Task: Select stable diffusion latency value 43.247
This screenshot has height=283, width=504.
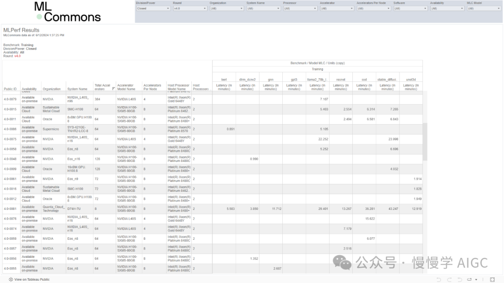Action: pyautogui.click(x=393, y=209)
